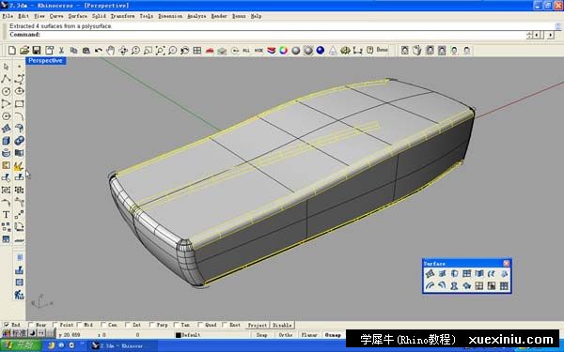Enable the Near osnap checkbox
The image size is (564, 352).
click(31, 325)
